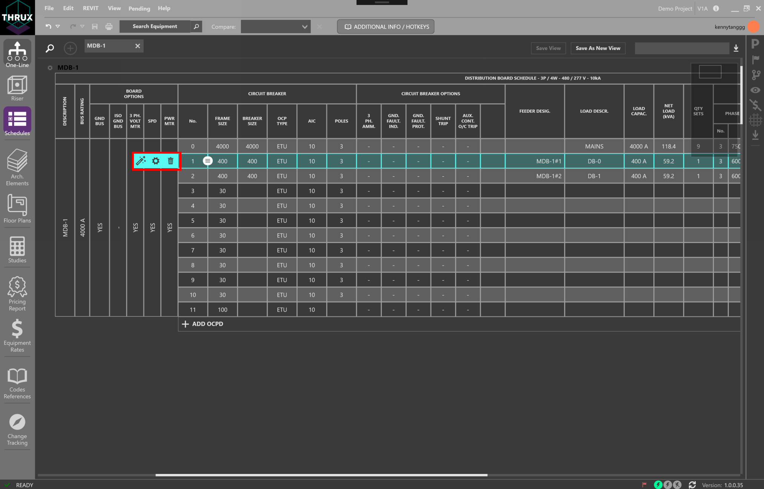Delete row 1 with the trash icon

coord(171,161)
